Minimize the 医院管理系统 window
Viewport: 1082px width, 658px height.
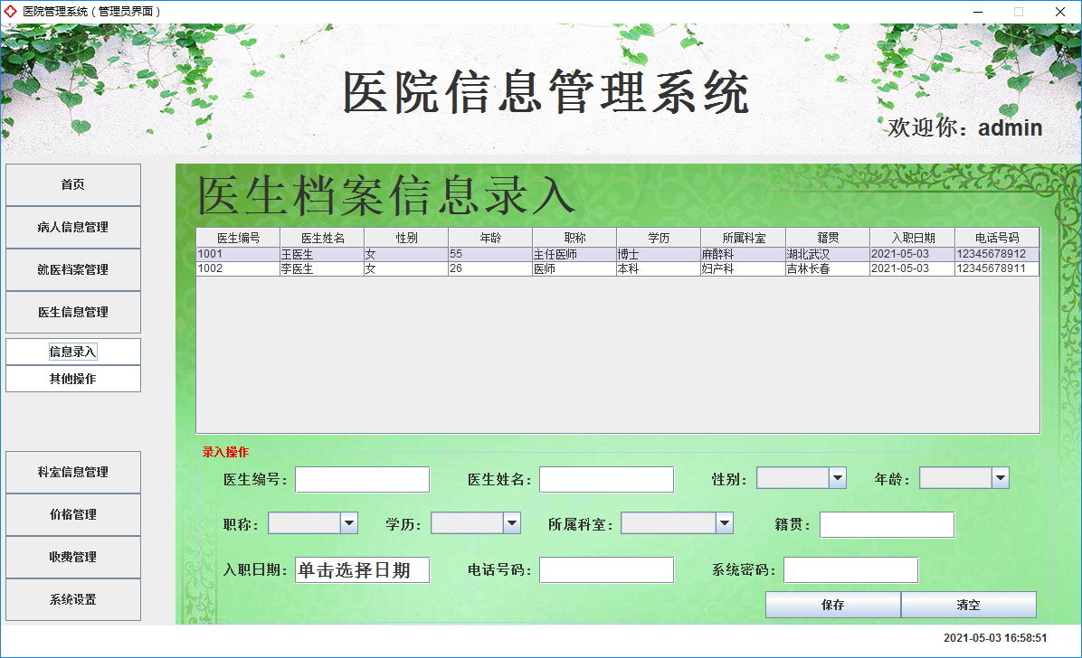978,12
